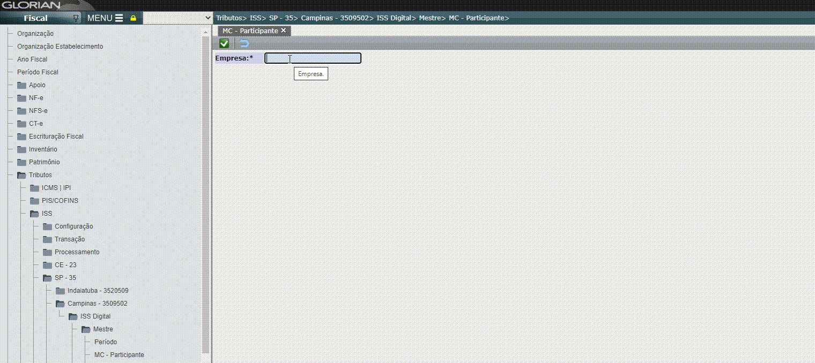Expand the NF-e folder
This screenshot has width=815, height=363.
click(22, 98)
